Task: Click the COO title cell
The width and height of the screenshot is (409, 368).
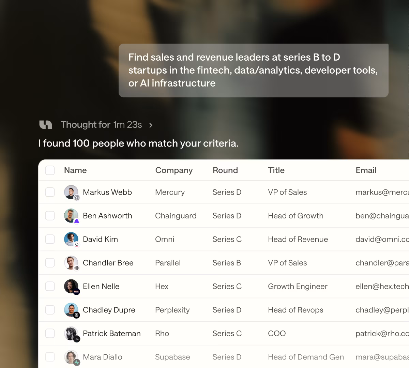Action: coord(277,333)
